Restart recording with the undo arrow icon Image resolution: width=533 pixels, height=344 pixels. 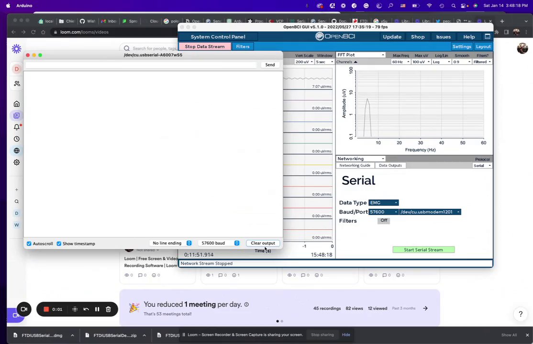[x=86, y=309]
